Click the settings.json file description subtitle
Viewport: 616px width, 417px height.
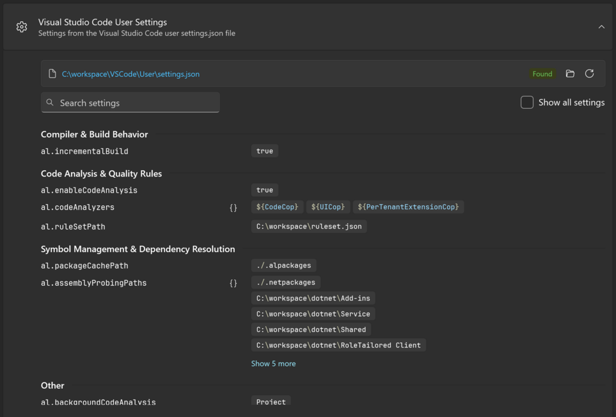pyautogui.click(x=137, y=33)
